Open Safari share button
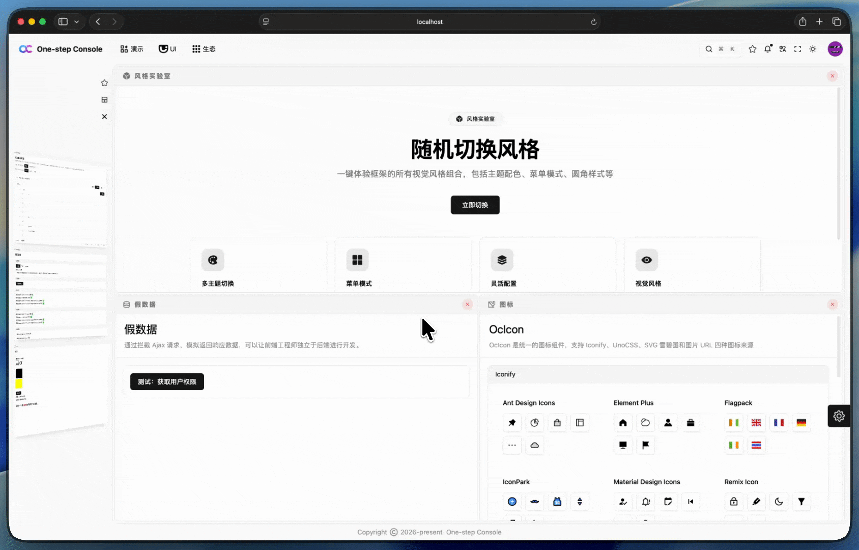859x550 pixels. tap(803, 21)
